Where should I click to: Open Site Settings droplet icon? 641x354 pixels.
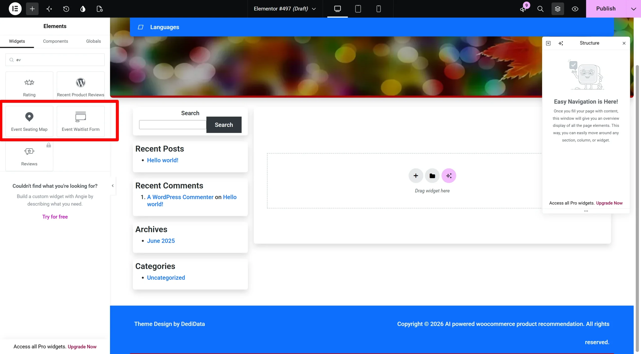coord(83,9)
